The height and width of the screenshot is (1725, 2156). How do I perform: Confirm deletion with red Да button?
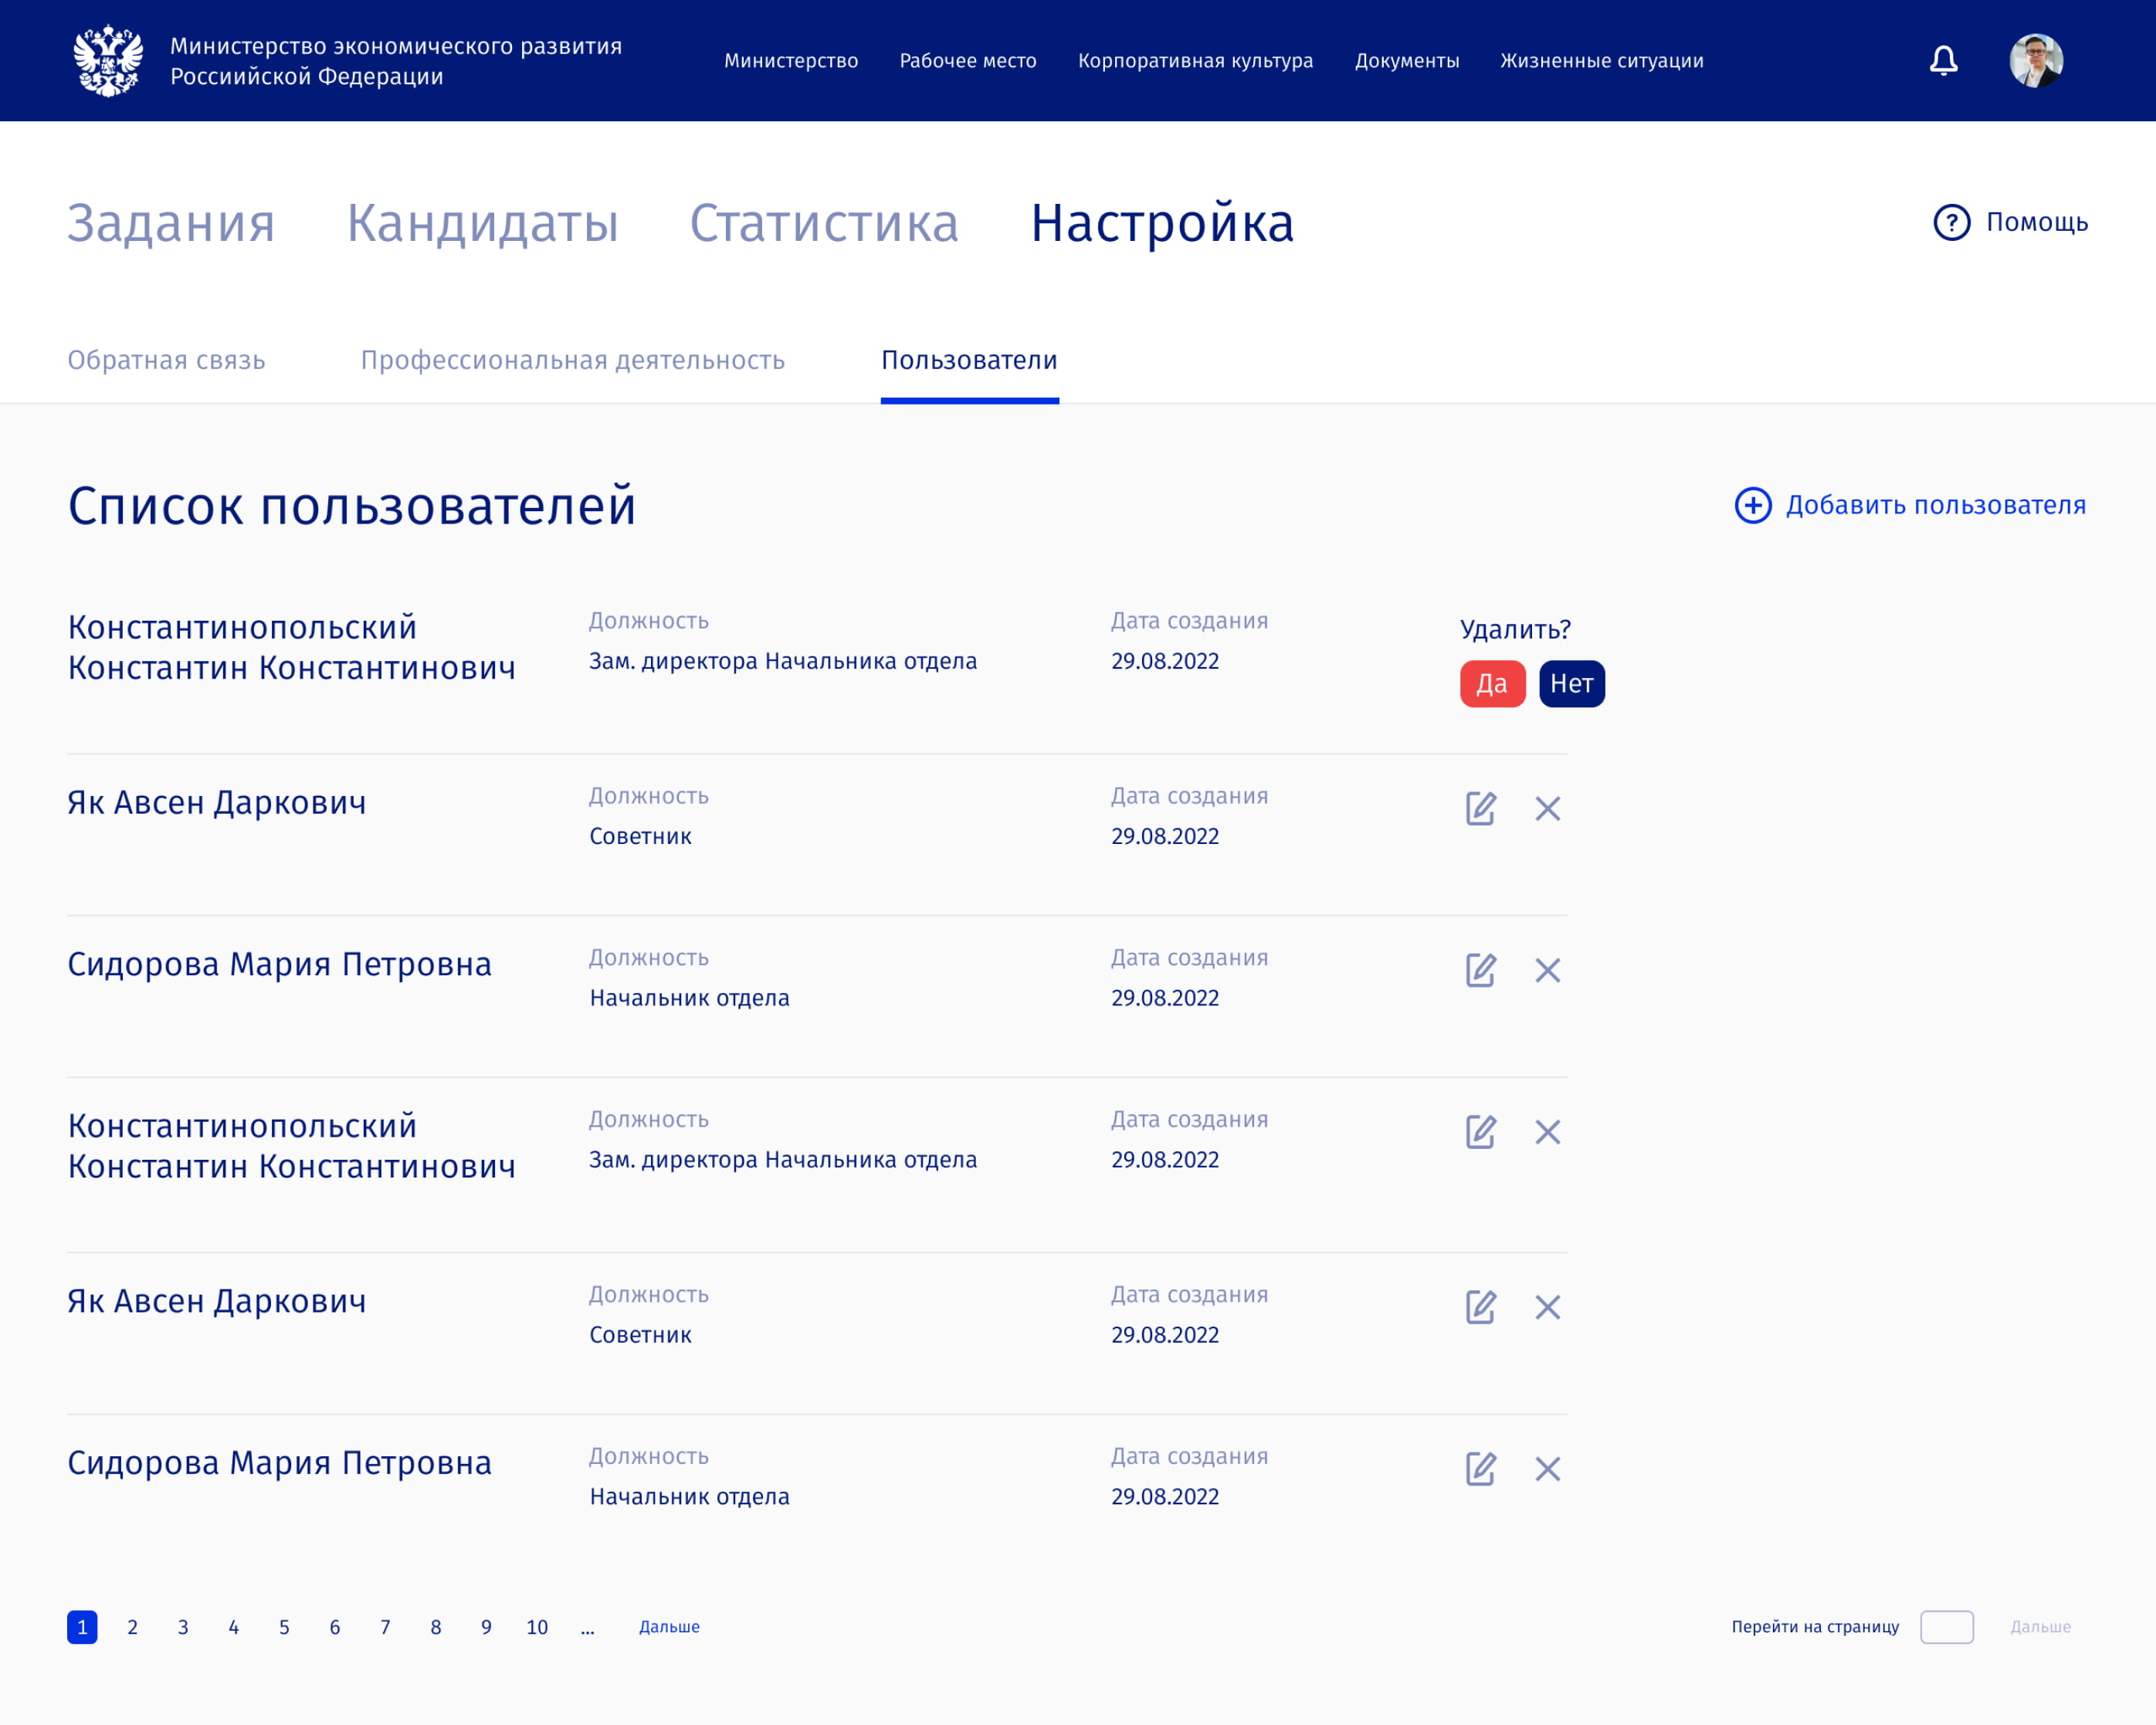1492,684
